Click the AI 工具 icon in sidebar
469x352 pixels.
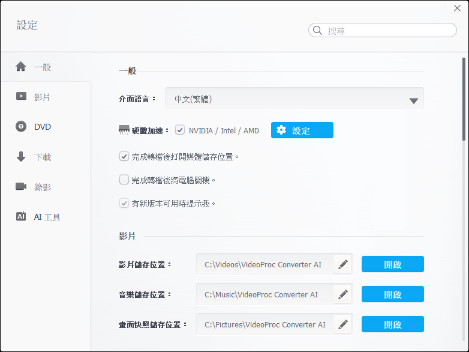[21, 217]
